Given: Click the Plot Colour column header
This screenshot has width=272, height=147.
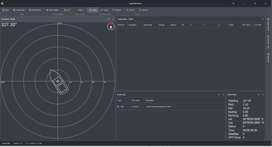Looking at the screenshot, I should click(x=246, y=25).
